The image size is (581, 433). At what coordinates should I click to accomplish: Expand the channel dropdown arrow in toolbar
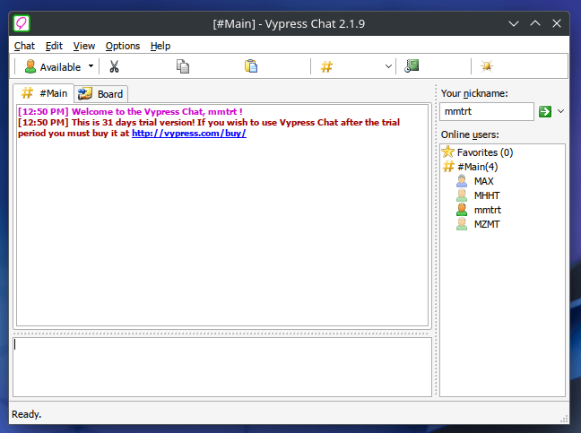click(388, 66)
